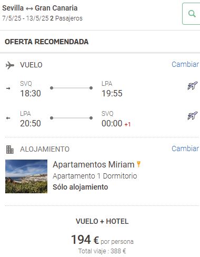Click the airplane icon beside VUELO
200x257 pixels.
(x=10, y=65)
